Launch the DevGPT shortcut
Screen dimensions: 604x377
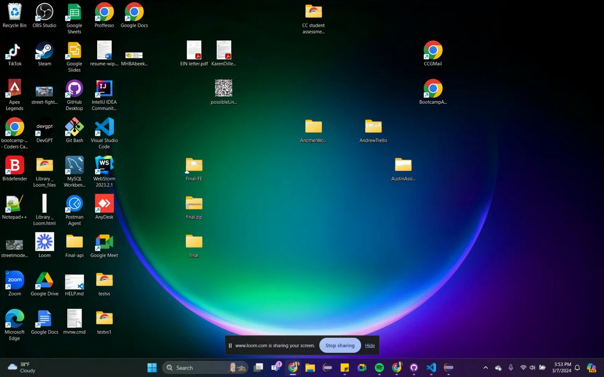point(44,131)
